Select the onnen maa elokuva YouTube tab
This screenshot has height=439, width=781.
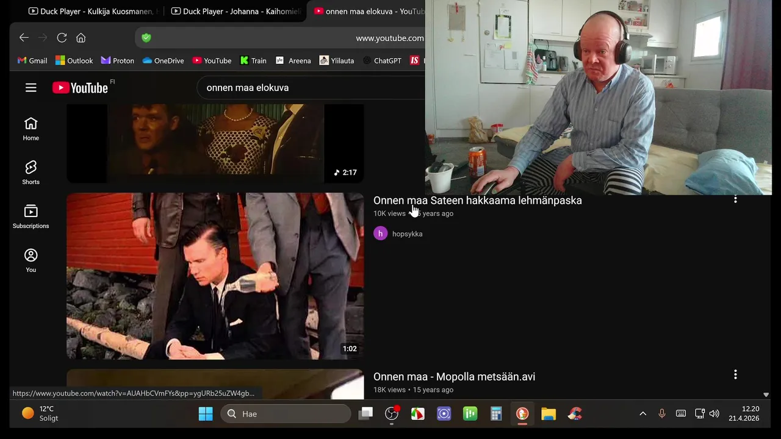click(368, 12)
